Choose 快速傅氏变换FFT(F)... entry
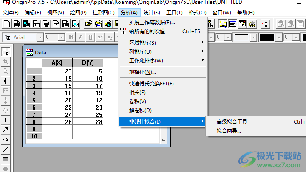This screenshot has width=306, height=172. point(162,84)
